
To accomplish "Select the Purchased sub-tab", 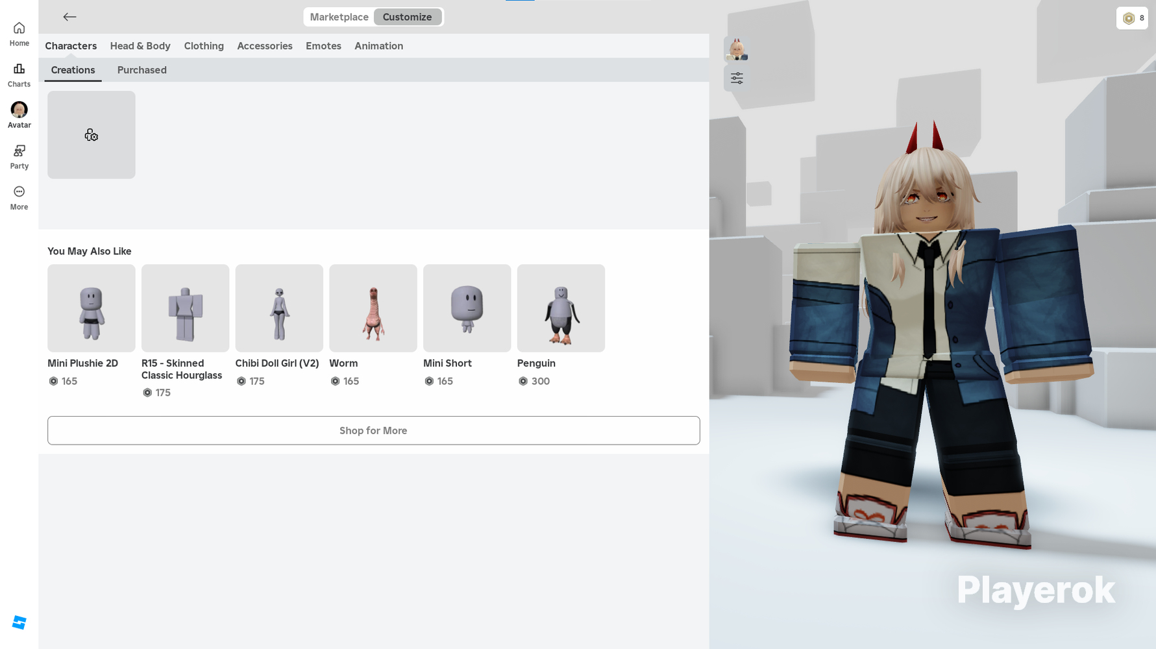I will coord(141,70).
